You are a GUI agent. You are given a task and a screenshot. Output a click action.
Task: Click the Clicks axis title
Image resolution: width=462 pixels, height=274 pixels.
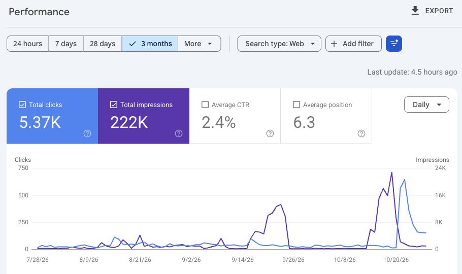(x=23, y=160)
